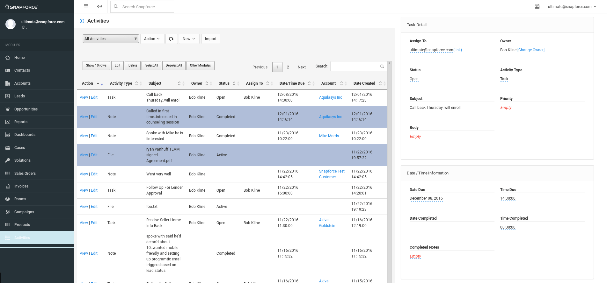Open Opportunities module in sidebar
This screenshot has width=607, height=283.
(x=37, y=109)
